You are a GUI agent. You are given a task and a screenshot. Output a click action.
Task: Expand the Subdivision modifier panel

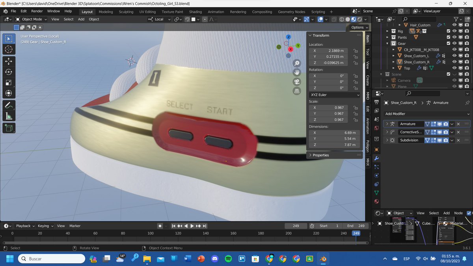387,140
